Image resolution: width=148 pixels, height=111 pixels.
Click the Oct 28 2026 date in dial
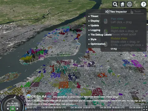tap(13, 103)
